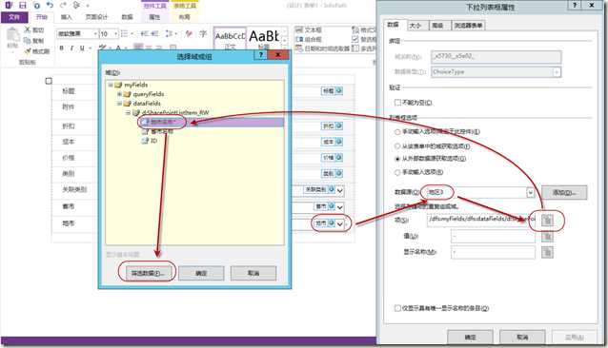Image resolution: width=608 pixels, height=348 pixels.
Task: Click the 值 value input field
Action: [493, 236]
